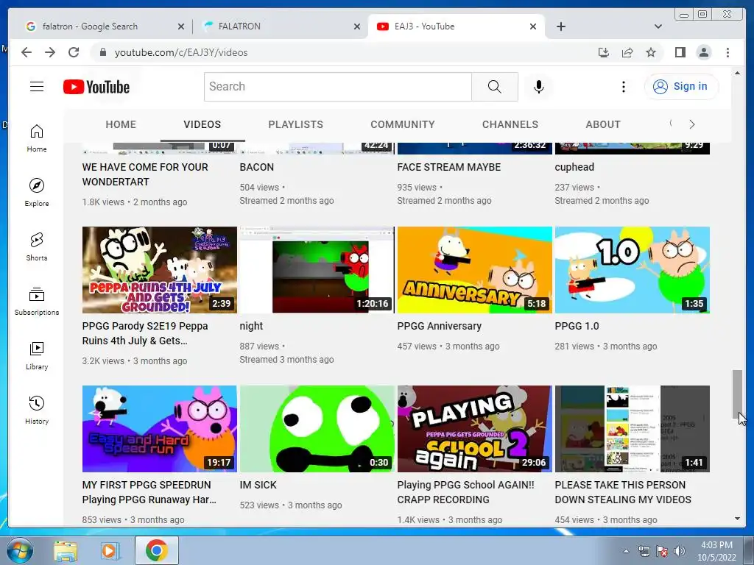Show hidden system tray icons
The height and width of the screenshot is (565, 754).
point(626,551)
